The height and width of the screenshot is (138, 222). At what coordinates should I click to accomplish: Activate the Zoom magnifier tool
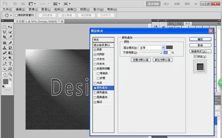(10, 75)
